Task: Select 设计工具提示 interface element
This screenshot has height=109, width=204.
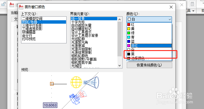Action: pyautogui.click(x=94, y=32)
